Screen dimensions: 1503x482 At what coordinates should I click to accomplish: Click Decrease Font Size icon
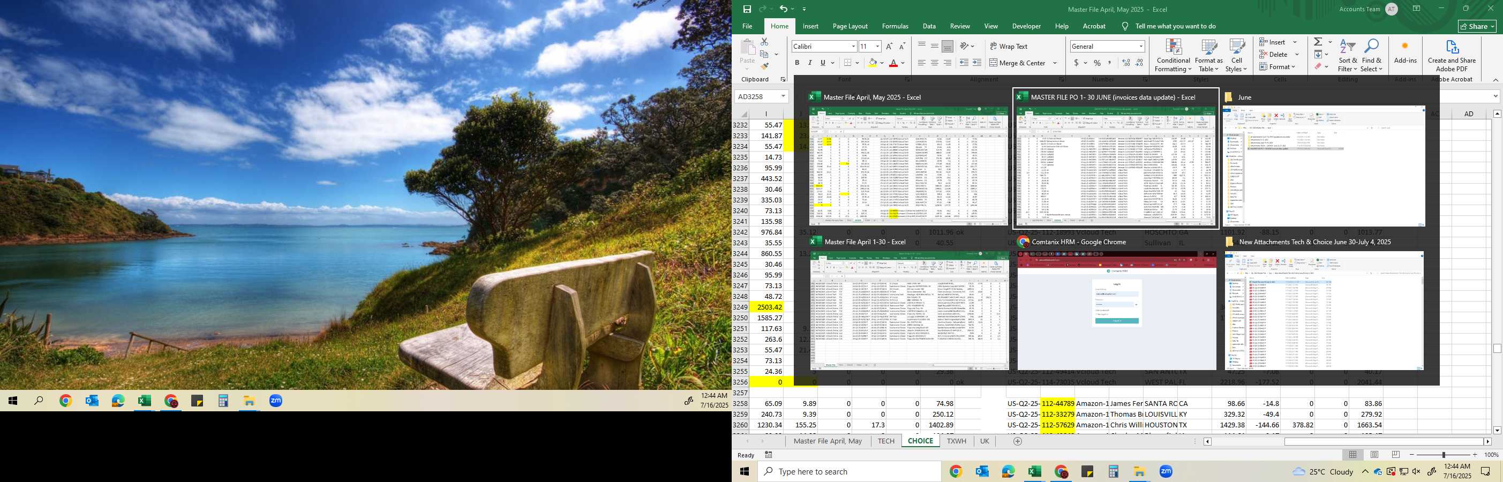click(902, 46)
